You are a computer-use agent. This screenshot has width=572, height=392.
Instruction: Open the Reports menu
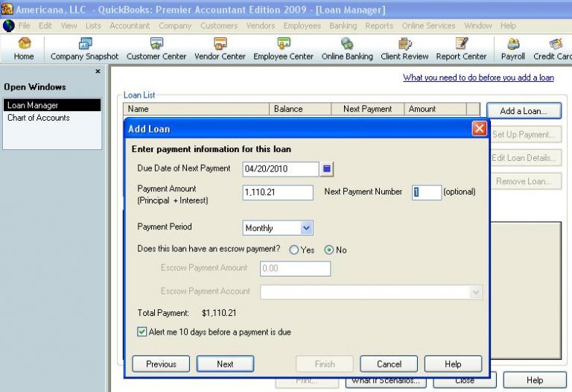point(379,25)
